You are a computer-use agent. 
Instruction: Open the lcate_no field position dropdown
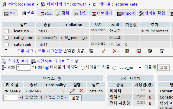pos(130,67)
